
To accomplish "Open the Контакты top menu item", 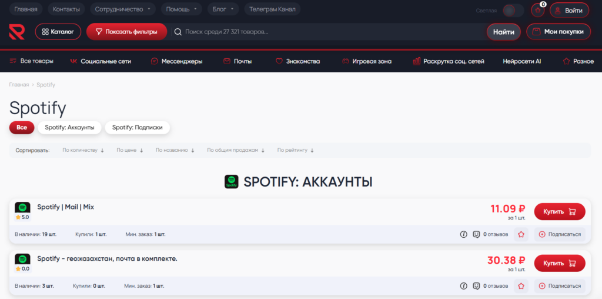I will (x=66, y=9).
